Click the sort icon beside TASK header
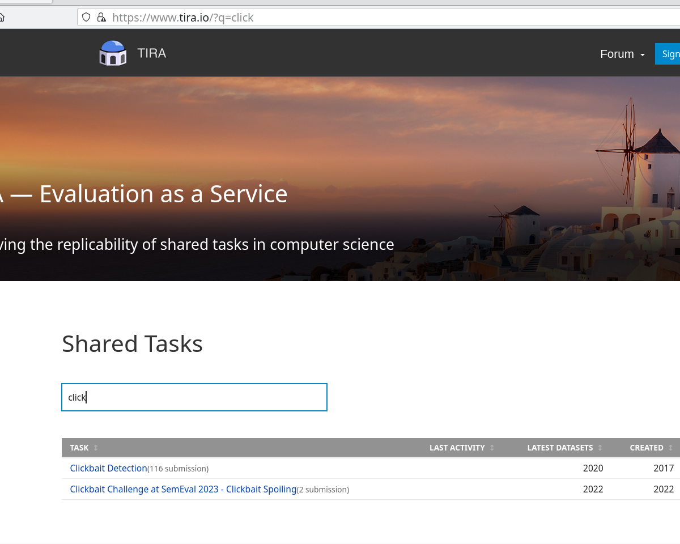Screen dimensions: 680x544 [x=95, y=448]
